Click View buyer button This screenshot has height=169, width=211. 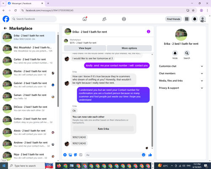[85, 48]
